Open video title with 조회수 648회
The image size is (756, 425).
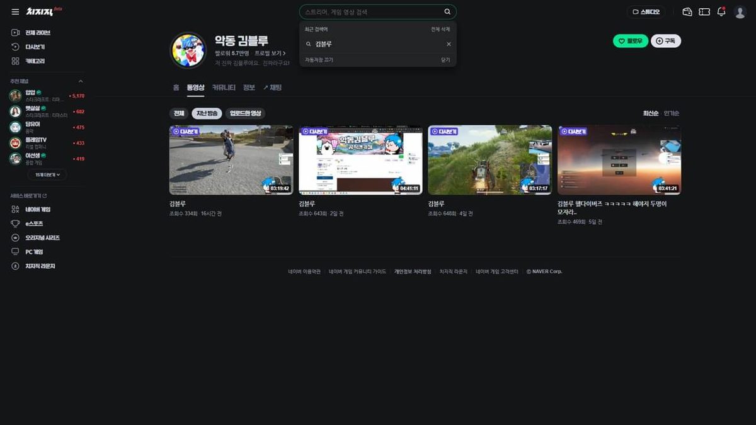pos(437,204)
